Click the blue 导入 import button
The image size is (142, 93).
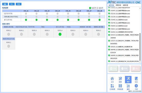click(x=12, y=4)
